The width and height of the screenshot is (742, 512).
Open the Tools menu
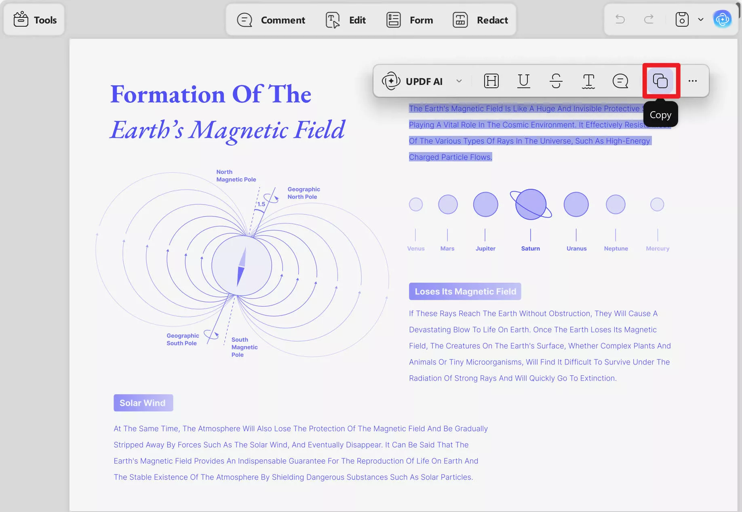(35, 20)
